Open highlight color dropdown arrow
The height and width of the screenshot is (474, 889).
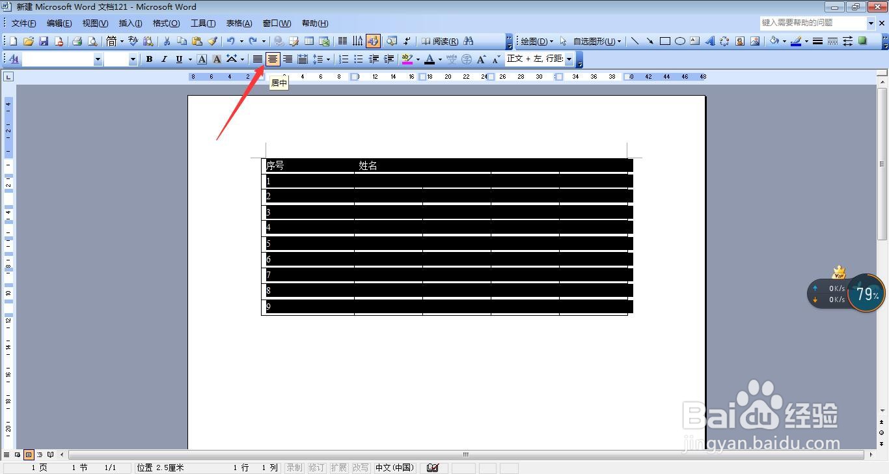[418, 59]
